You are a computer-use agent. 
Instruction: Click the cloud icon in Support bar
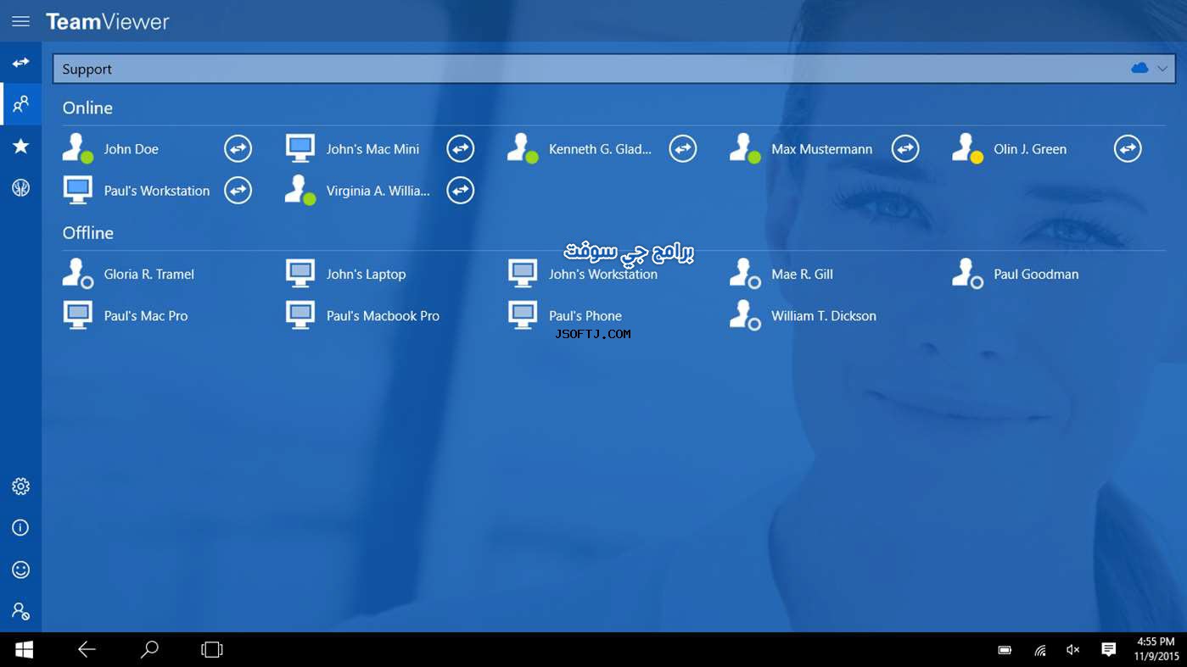pyautogui.click(x=1139, y=69)
